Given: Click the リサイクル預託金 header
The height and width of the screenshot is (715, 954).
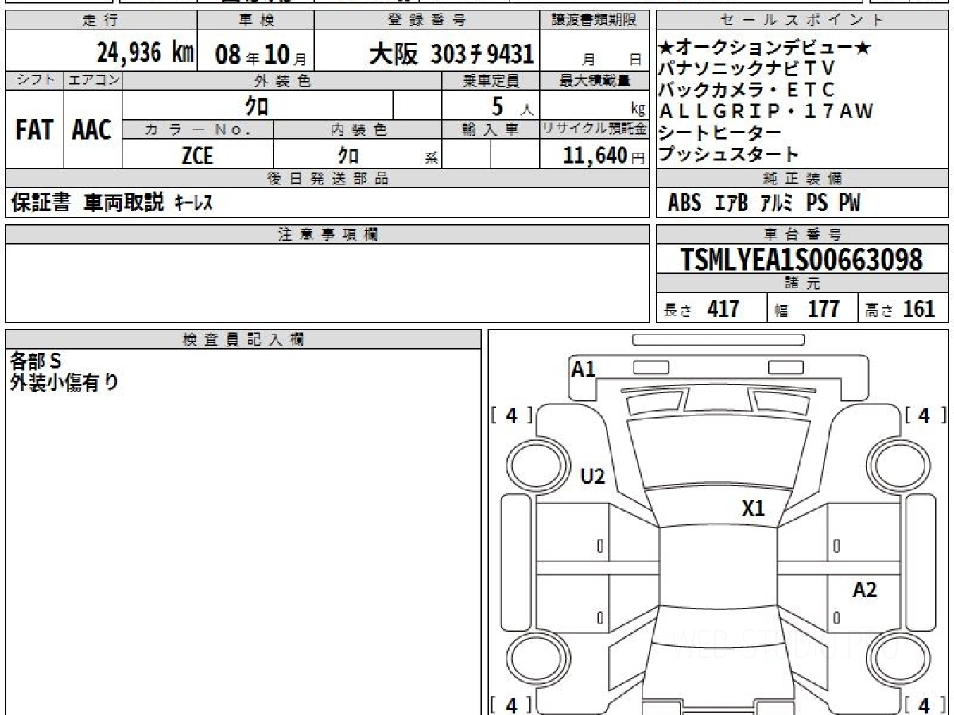Looking at the screenshot, I should [x=595, y=129].
